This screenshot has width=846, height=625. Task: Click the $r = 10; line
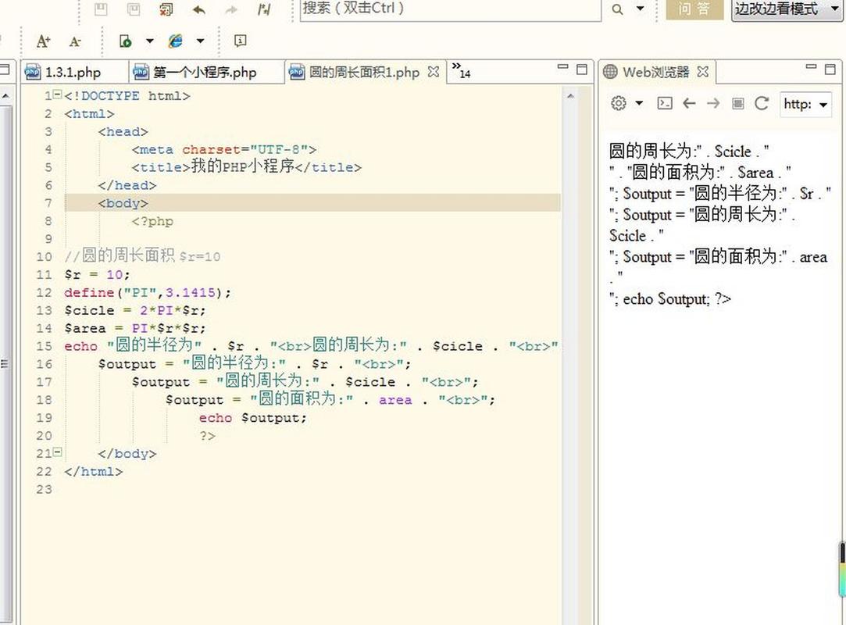coord(97,274)
